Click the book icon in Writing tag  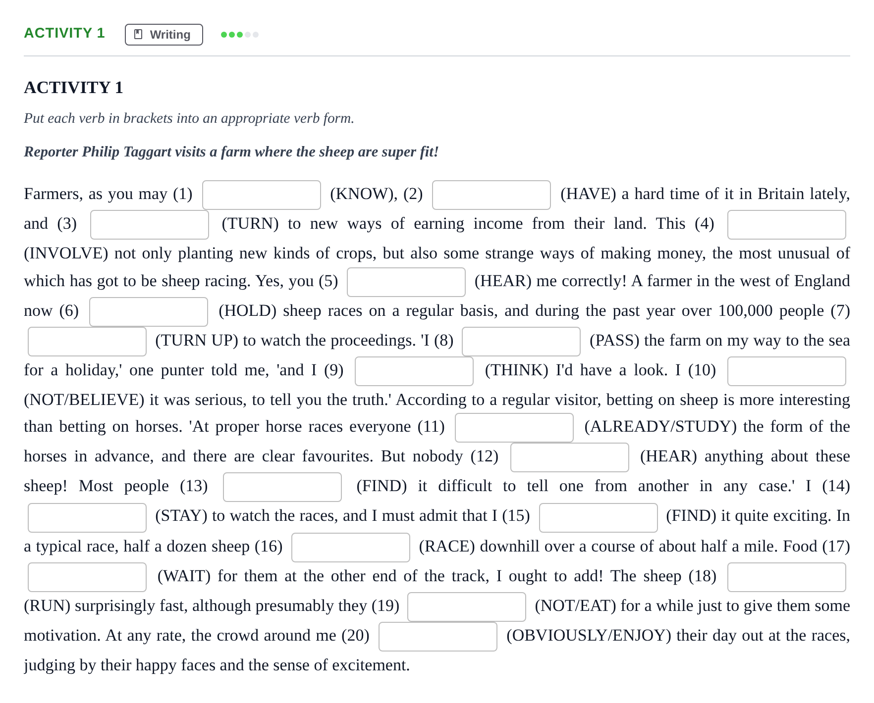click(139, 35)
